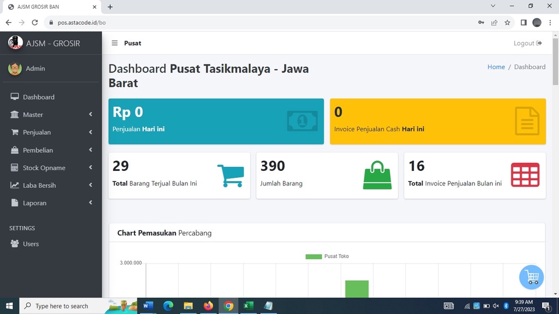Expand the Laporan menu chevron
This screenshot has height=314, width=559.
tap(91, 202)
